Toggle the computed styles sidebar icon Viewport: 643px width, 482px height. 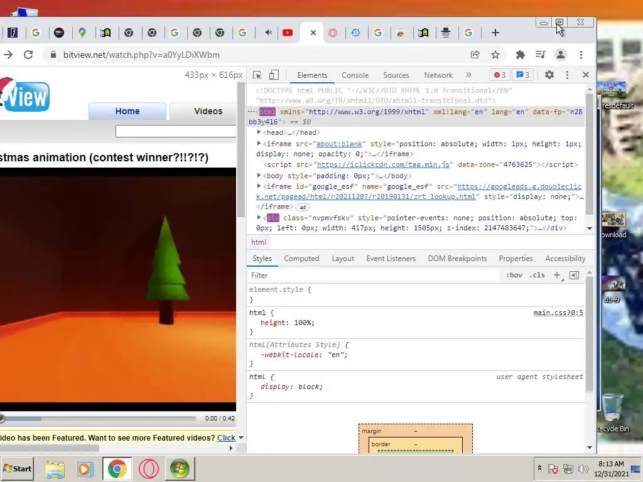coord(574,275)
